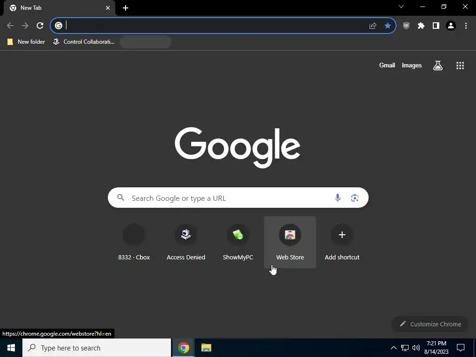Select the New Tab tab
Viewport: 476px width, 357px height.
click(x=59, y=8)
